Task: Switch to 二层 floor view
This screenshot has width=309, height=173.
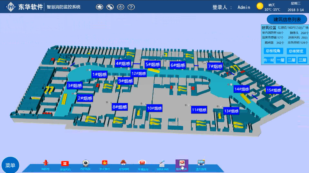Action: [291, 60]
